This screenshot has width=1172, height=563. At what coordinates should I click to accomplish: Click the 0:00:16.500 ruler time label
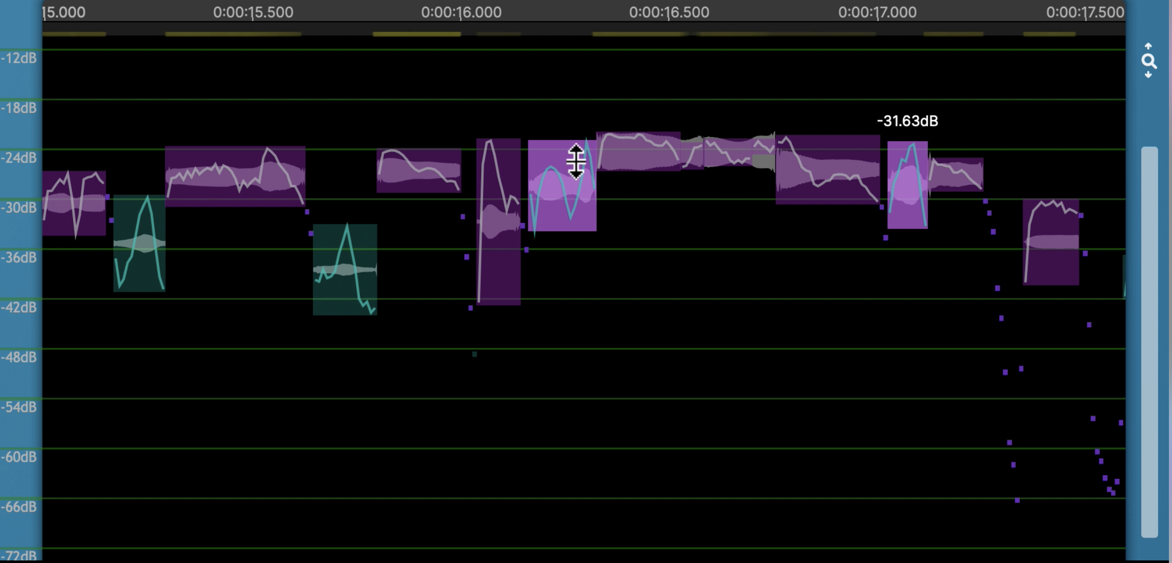pyautogui.click(x=669, y=12)
